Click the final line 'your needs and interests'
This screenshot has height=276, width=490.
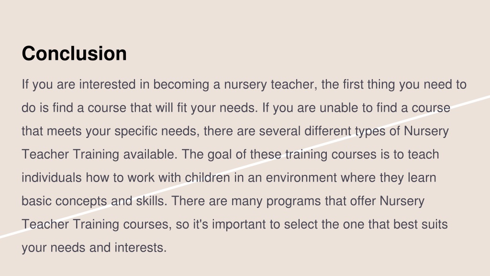[x=94, y=248]
